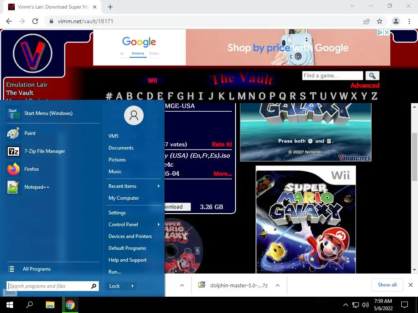The height and width of the screenshot is (313, 418).
Task: Click the Wii system link
Action: point(152,80)
